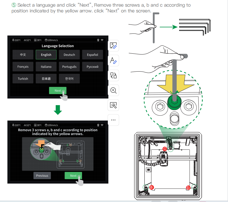228x202 pixels.
Task: Click the convert/swap shapes toolbar icon
Action: click(x=114, y=75)
